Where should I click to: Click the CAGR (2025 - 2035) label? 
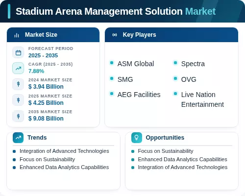pos(50,64)
